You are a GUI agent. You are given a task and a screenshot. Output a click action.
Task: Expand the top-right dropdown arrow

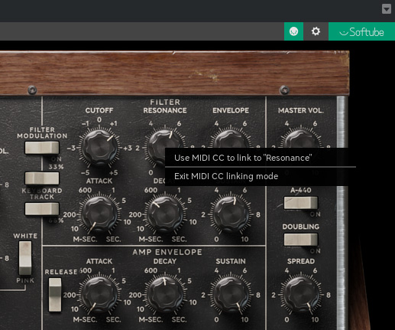[x=387, y=9]
